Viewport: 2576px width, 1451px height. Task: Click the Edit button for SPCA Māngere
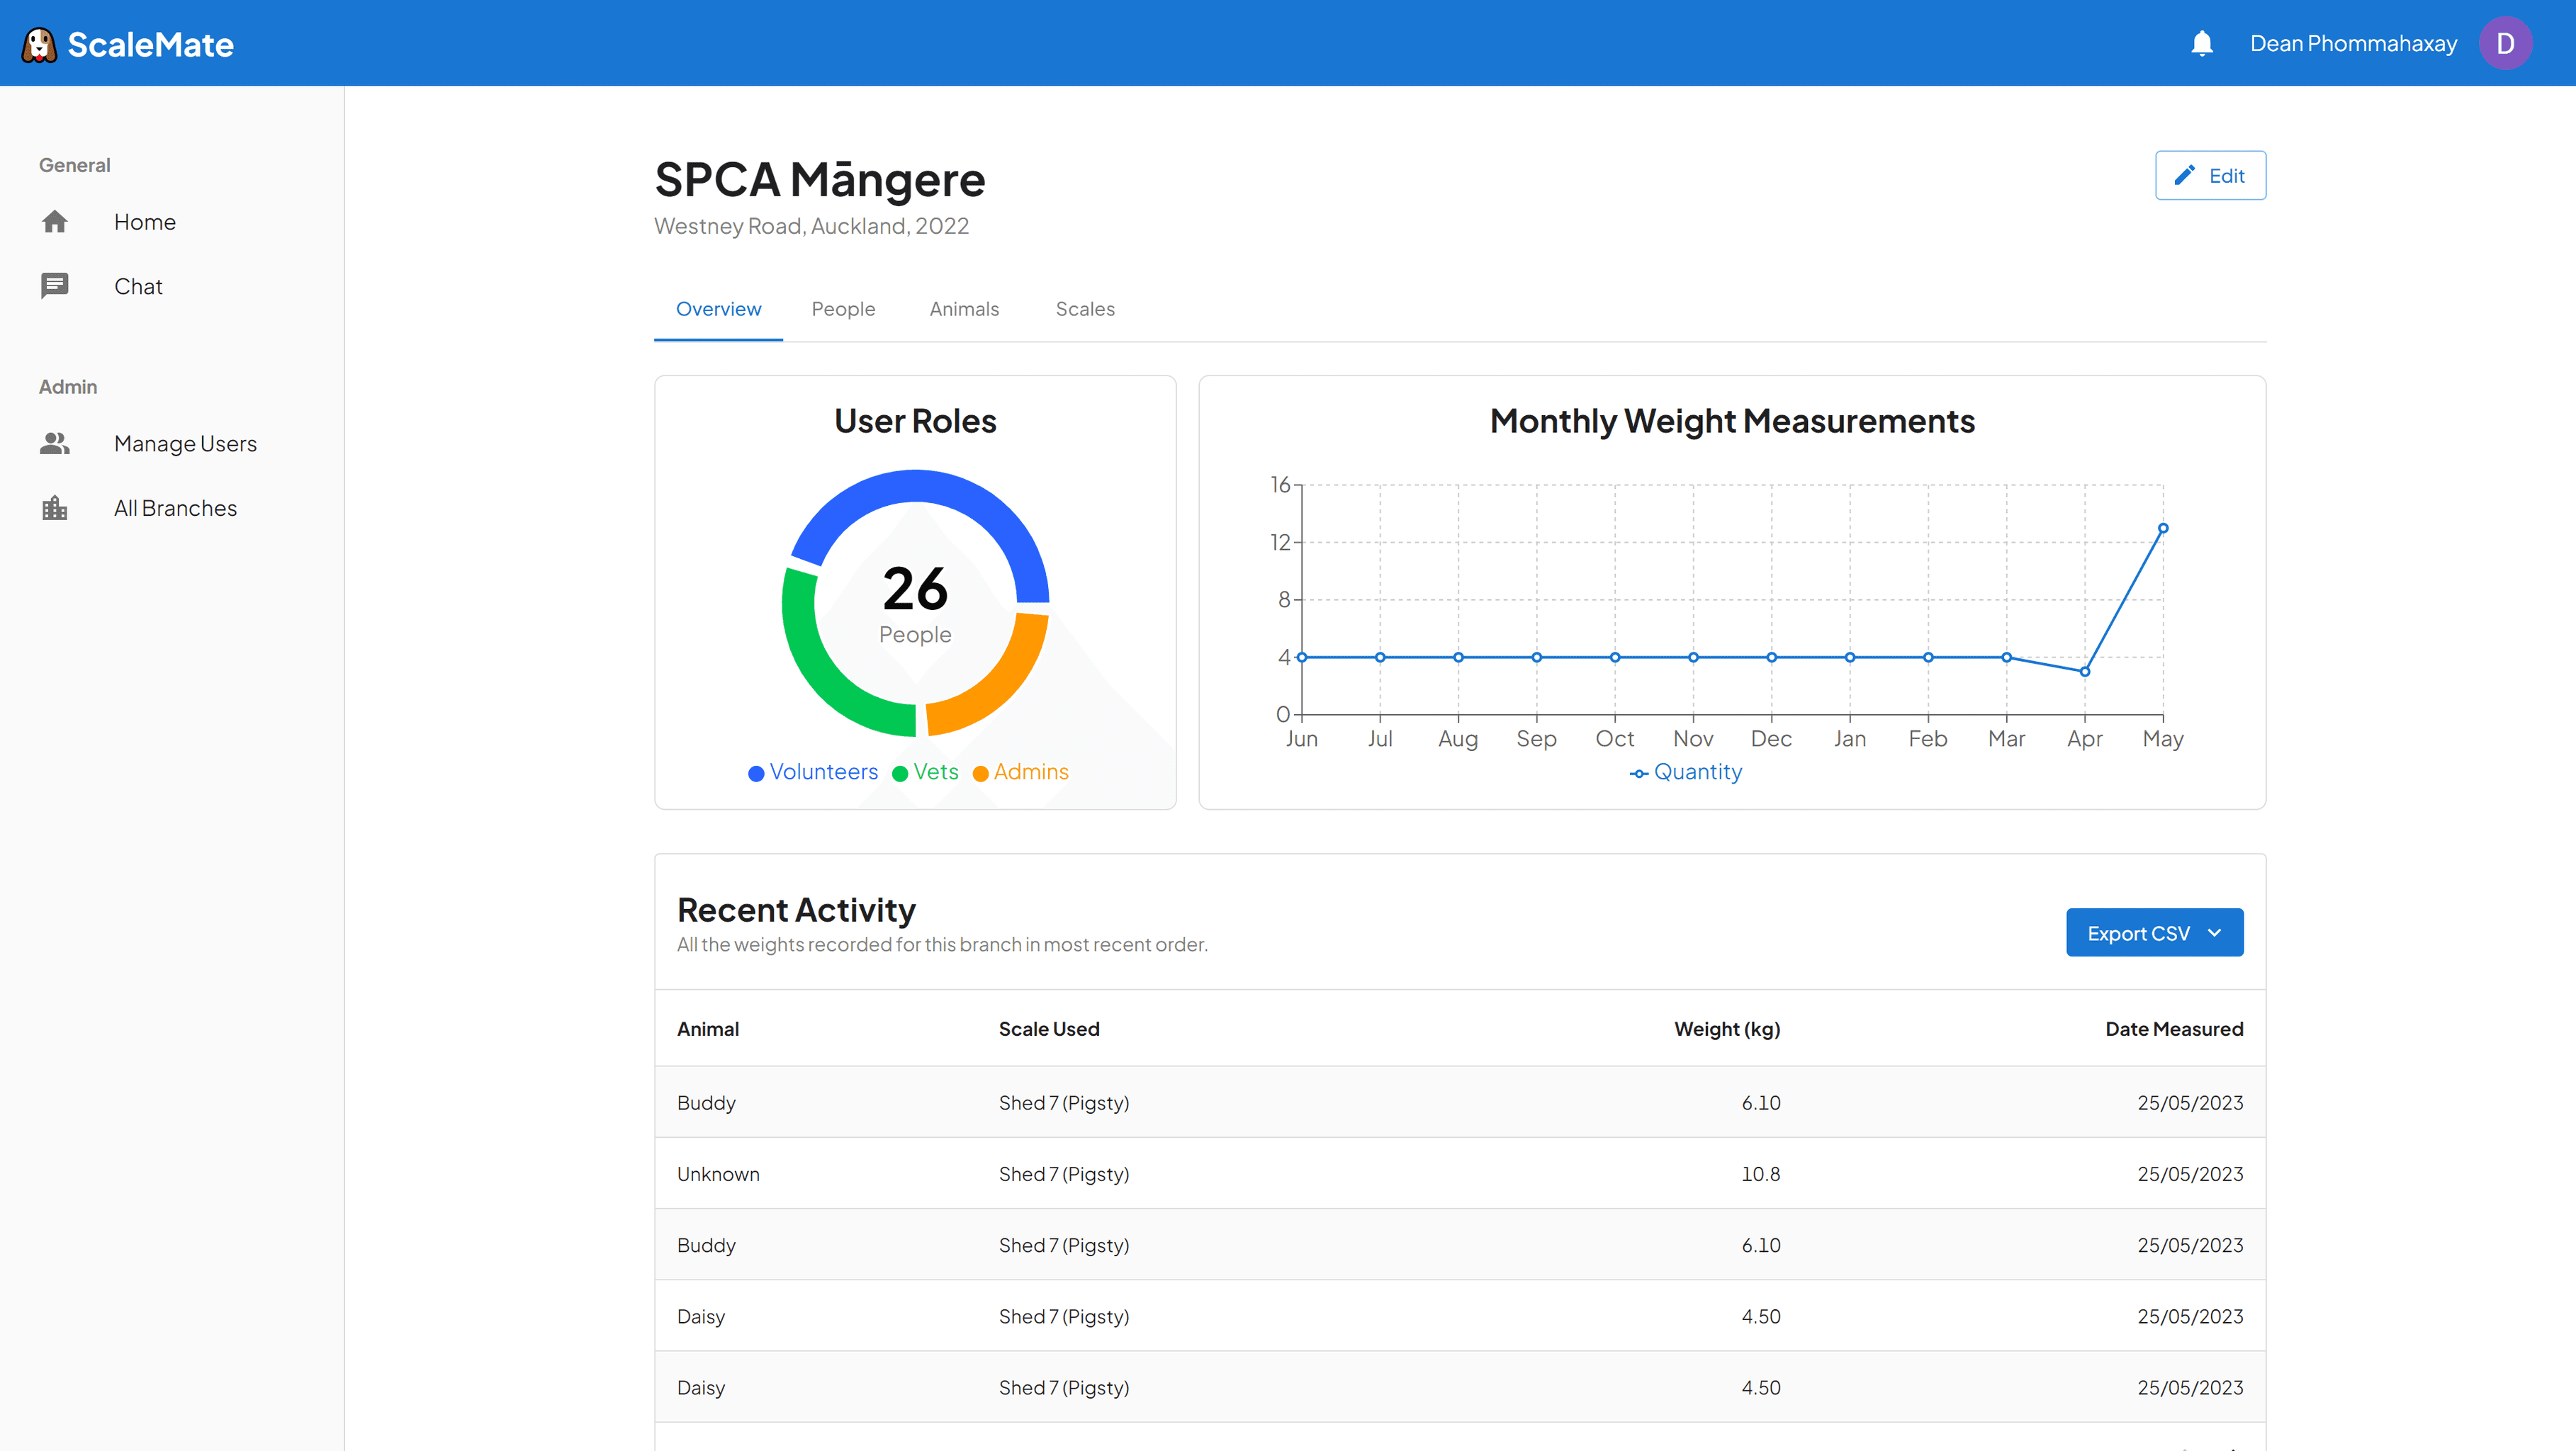2210,174
